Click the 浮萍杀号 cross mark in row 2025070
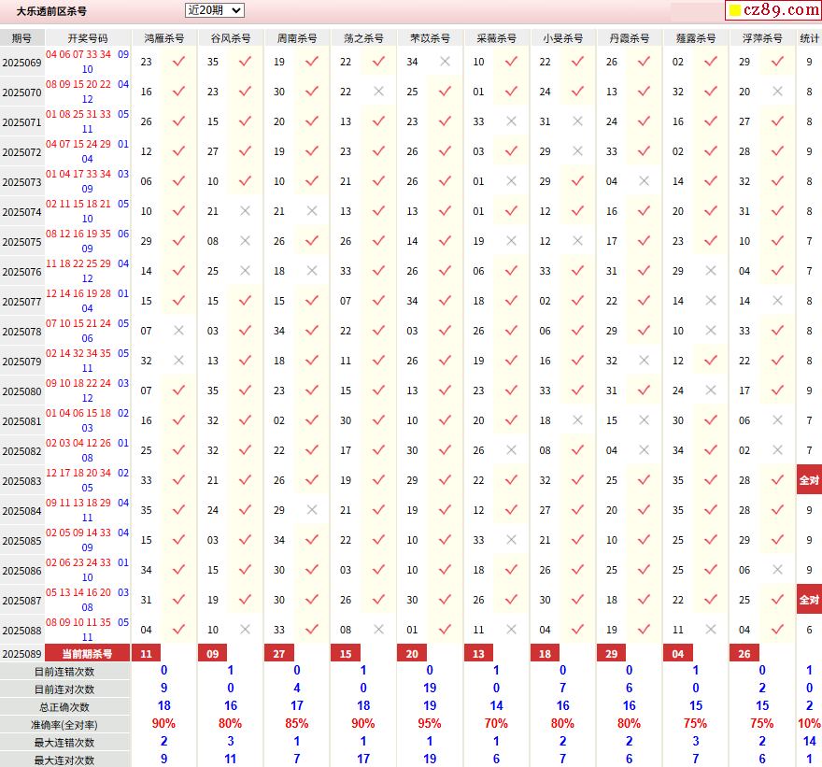This screenshot has height=767, width=822. (x=777, y=92)
